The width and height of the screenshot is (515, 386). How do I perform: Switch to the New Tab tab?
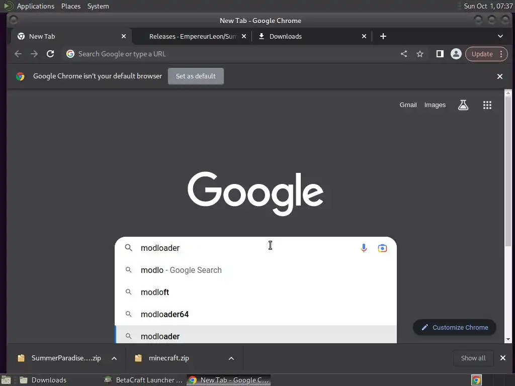pyautogui.click(x=71, y=36)
